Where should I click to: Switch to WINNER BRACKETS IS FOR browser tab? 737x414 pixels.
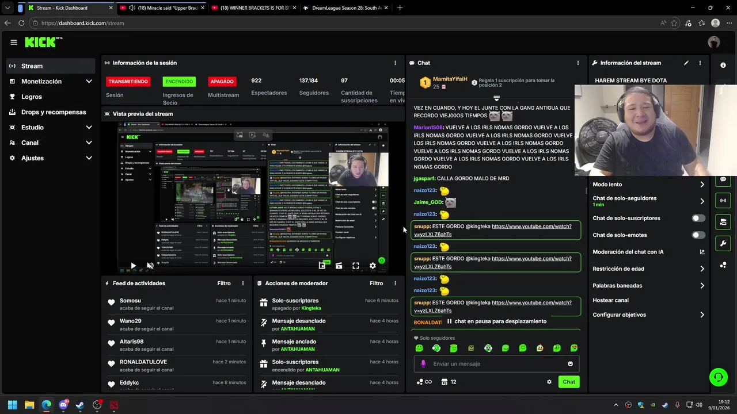[x=253, y=8]
